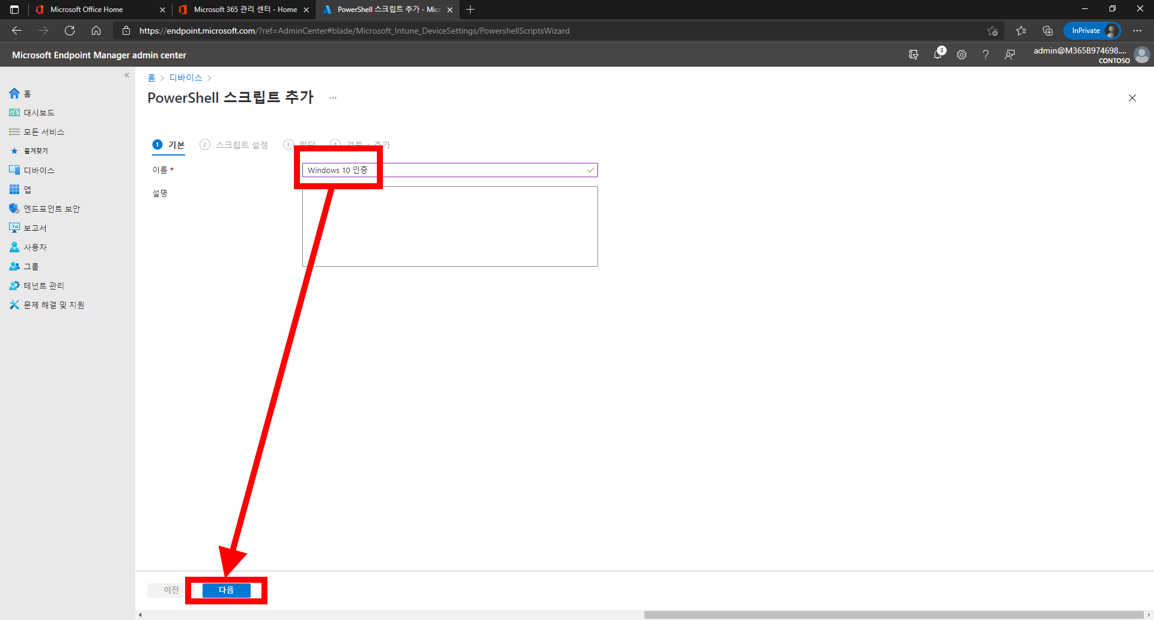Image resolution: width=1154 pixels, height=620 pixels.
Task: Click the Next (다음) button
Action: [x=226, y=590]
